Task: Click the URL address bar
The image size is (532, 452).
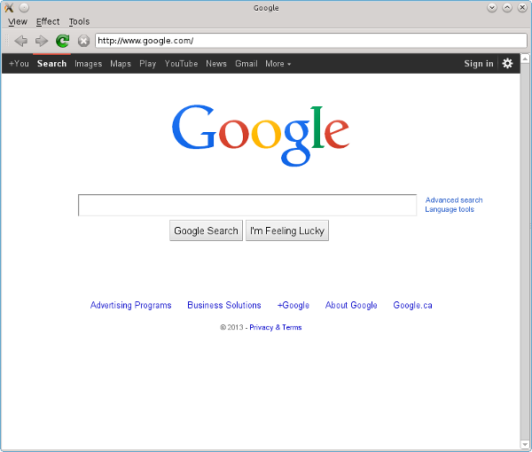Action: point(310,41)
